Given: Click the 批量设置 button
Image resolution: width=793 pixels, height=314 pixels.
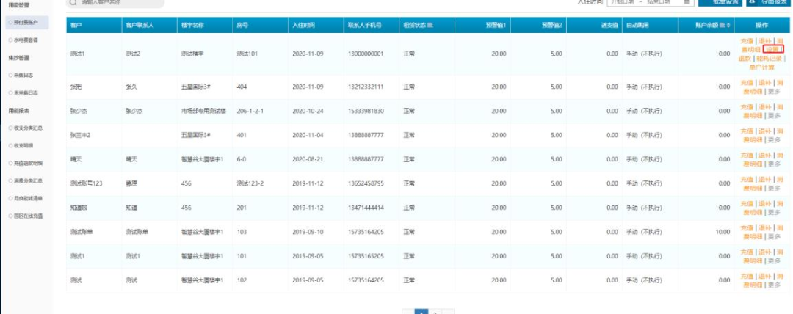Looking at the screenshot, I should tap(720, 2).
